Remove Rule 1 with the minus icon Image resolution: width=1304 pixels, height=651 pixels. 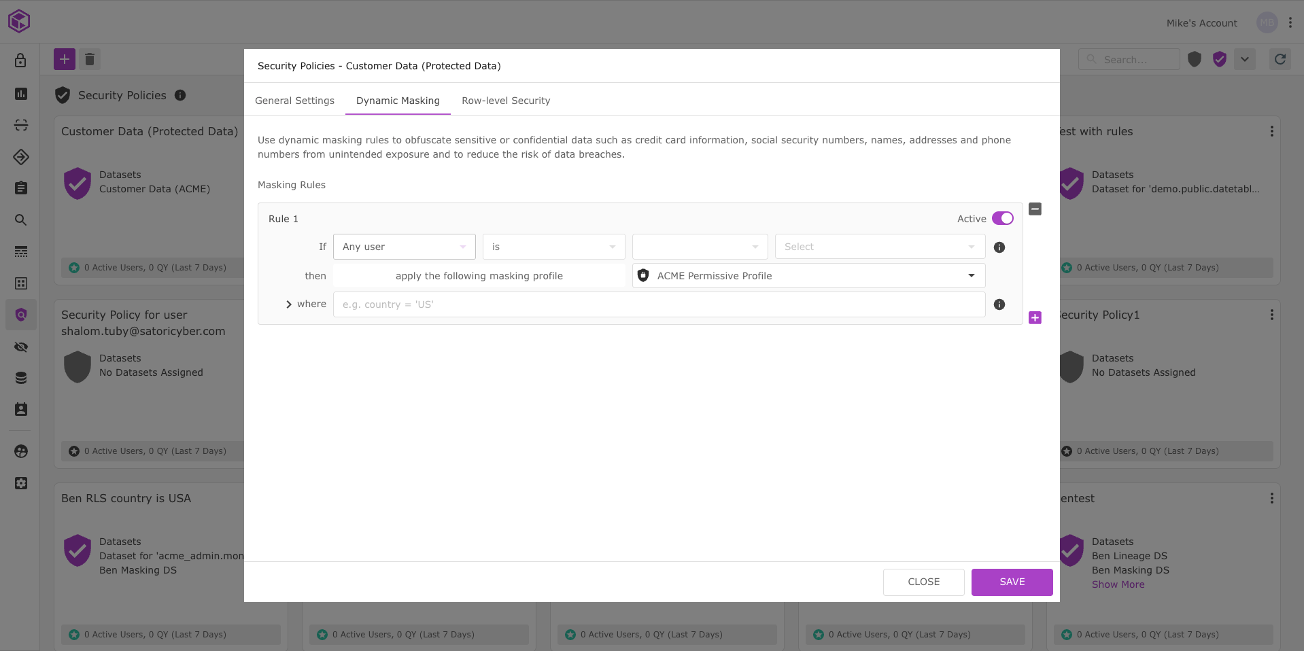point(1035,209)
